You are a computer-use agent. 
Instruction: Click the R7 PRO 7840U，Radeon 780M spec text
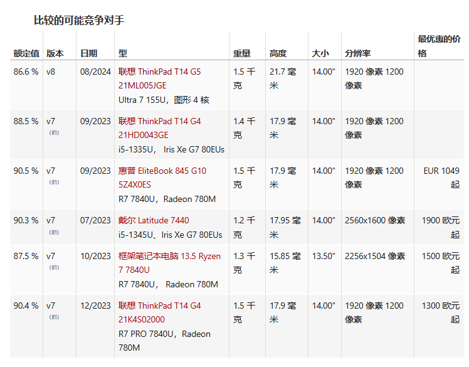pyautogui.click(x=164, y=341)
